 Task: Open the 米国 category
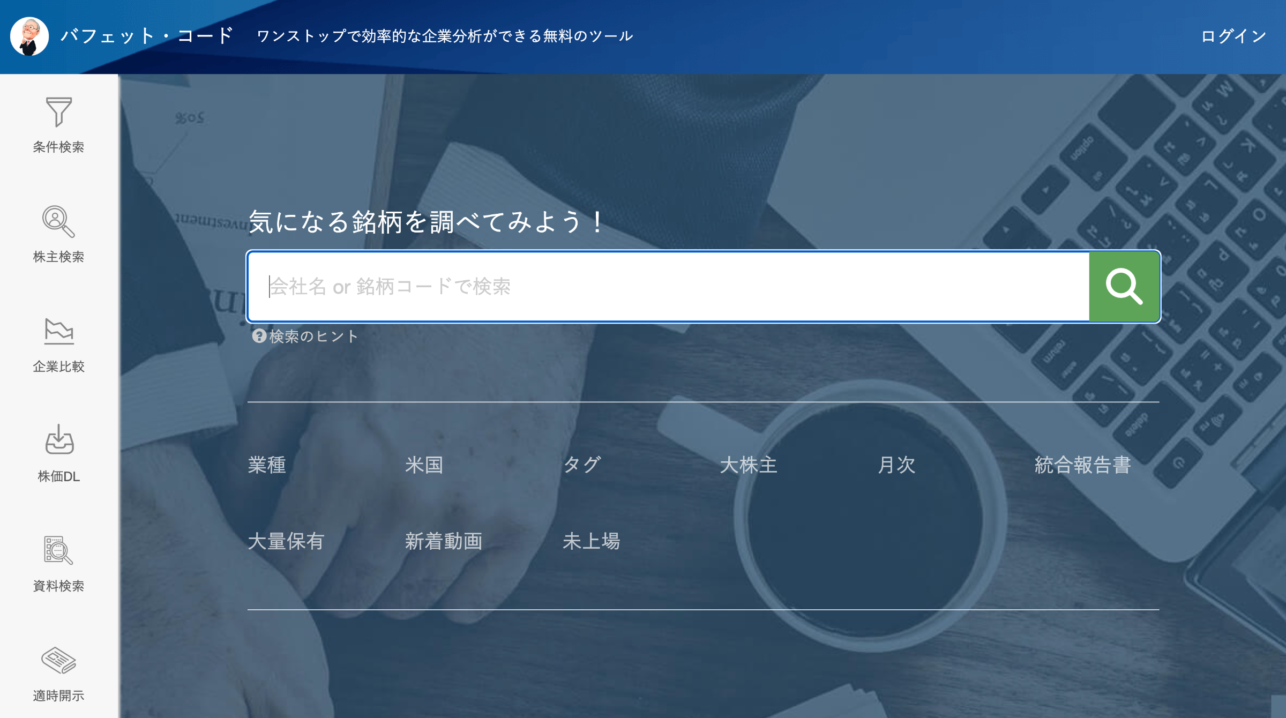point(424,465)
